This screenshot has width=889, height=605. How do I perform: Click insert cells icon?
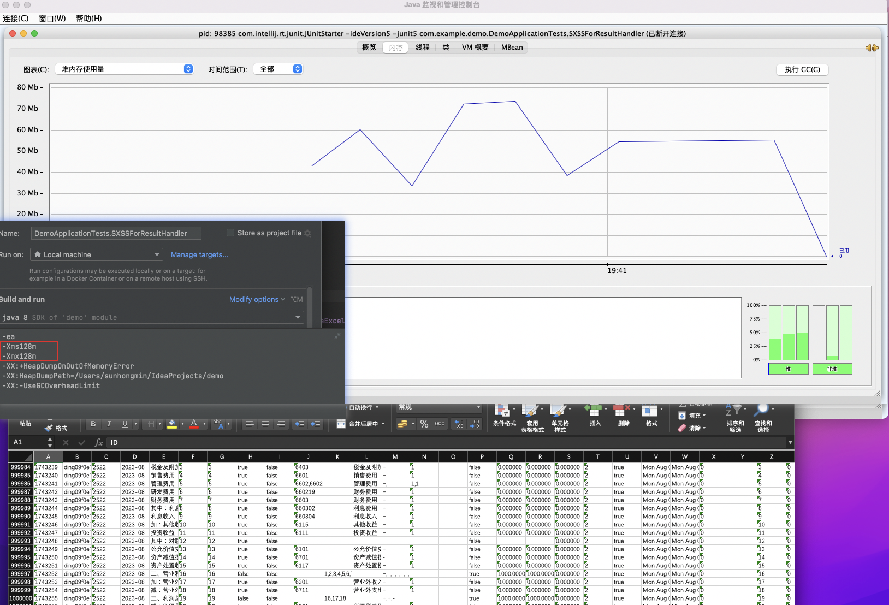coord(594,410)
